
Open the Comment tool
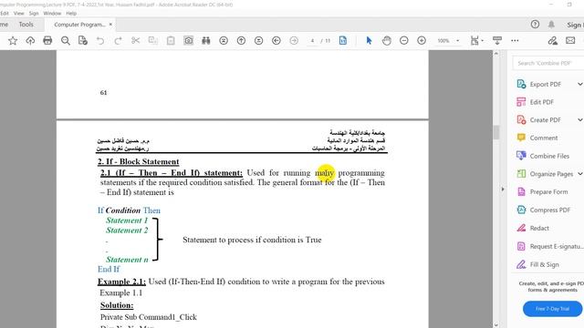click(x=537, y=138)
